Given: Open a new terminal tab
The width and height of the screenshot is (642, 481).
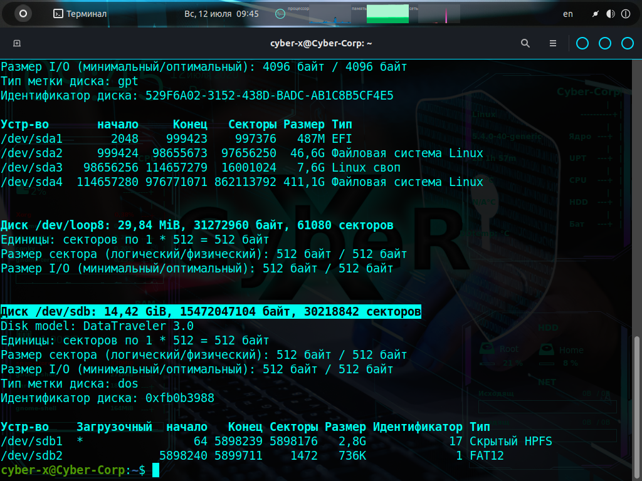Looking at the screenshot, I should coord(17,43).
